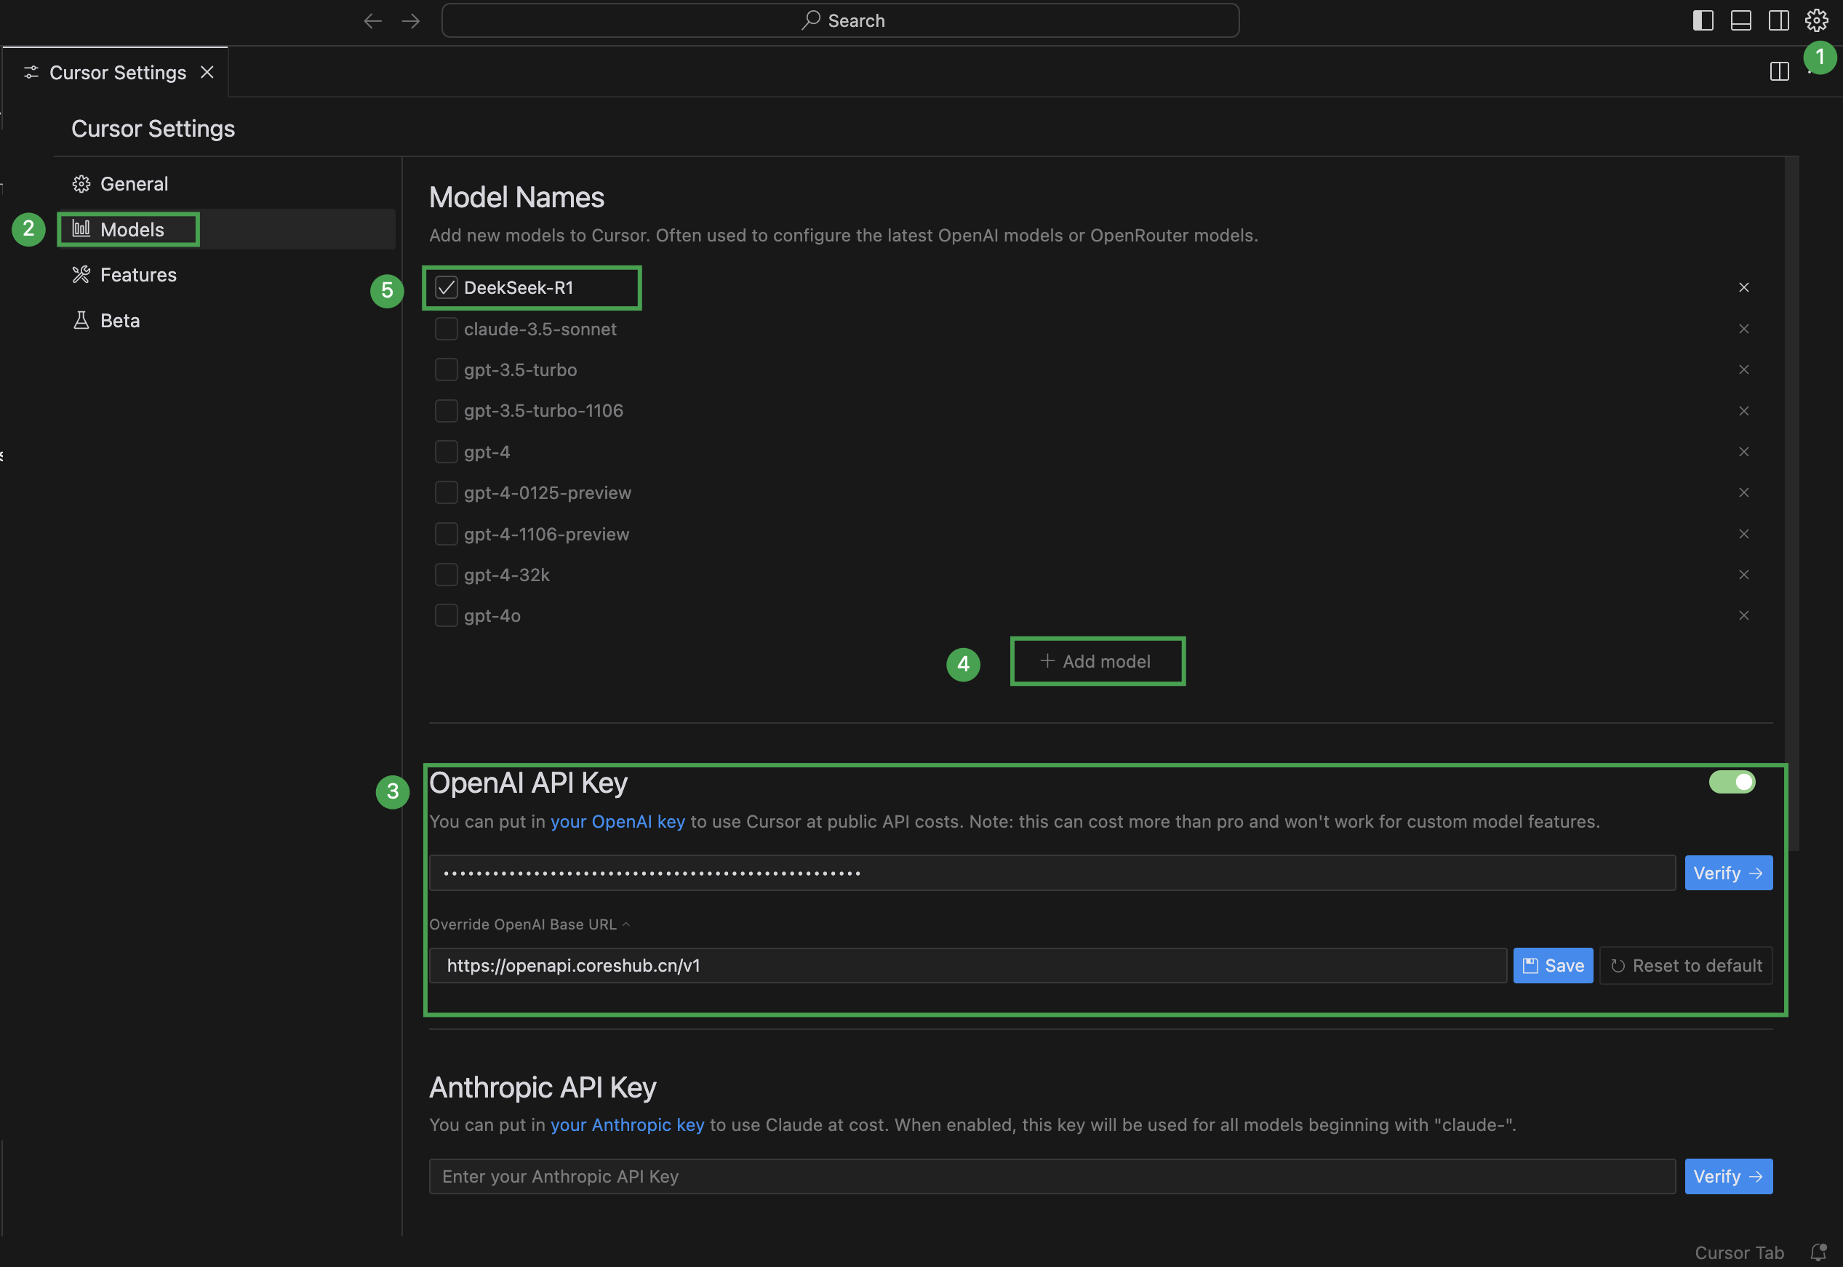Image resolution: width=1843 pixels, height=1267 pixels.
Task: Go back with the left arrow
Action: pos(372,20)
